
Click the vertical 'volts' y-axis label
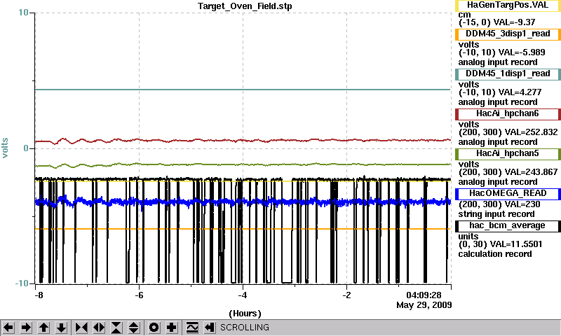coord(5,148)
